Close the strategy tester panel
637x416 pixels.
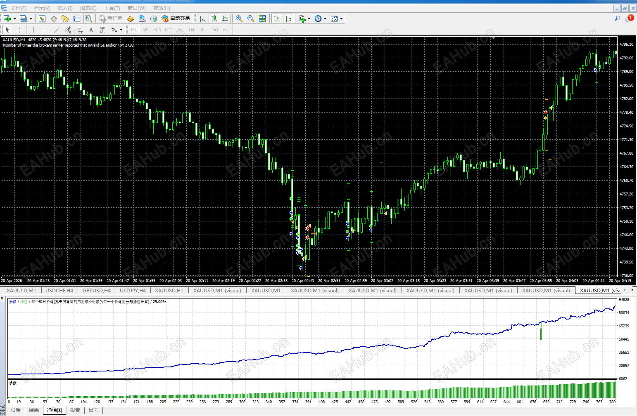pos(2,298)
